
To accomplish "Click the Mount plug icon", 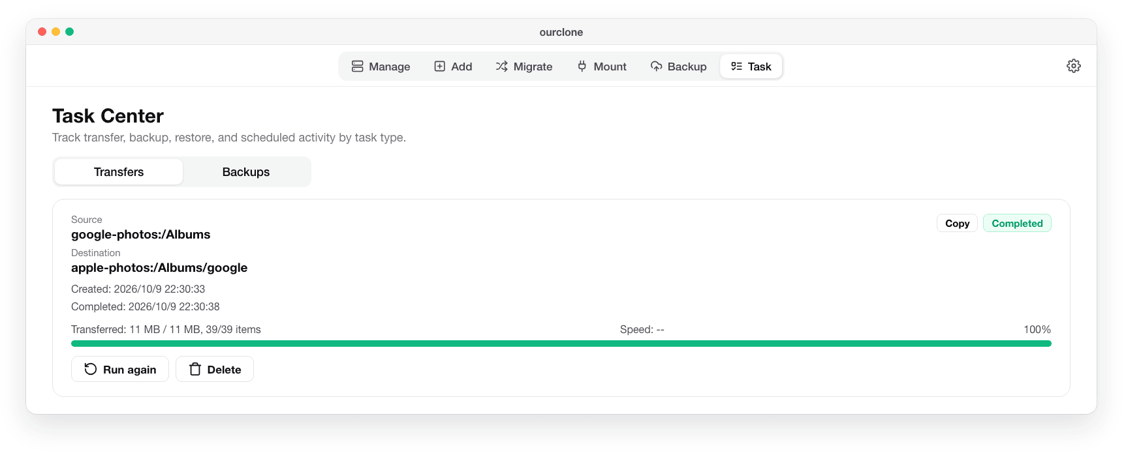I will (x=582, y=66).
